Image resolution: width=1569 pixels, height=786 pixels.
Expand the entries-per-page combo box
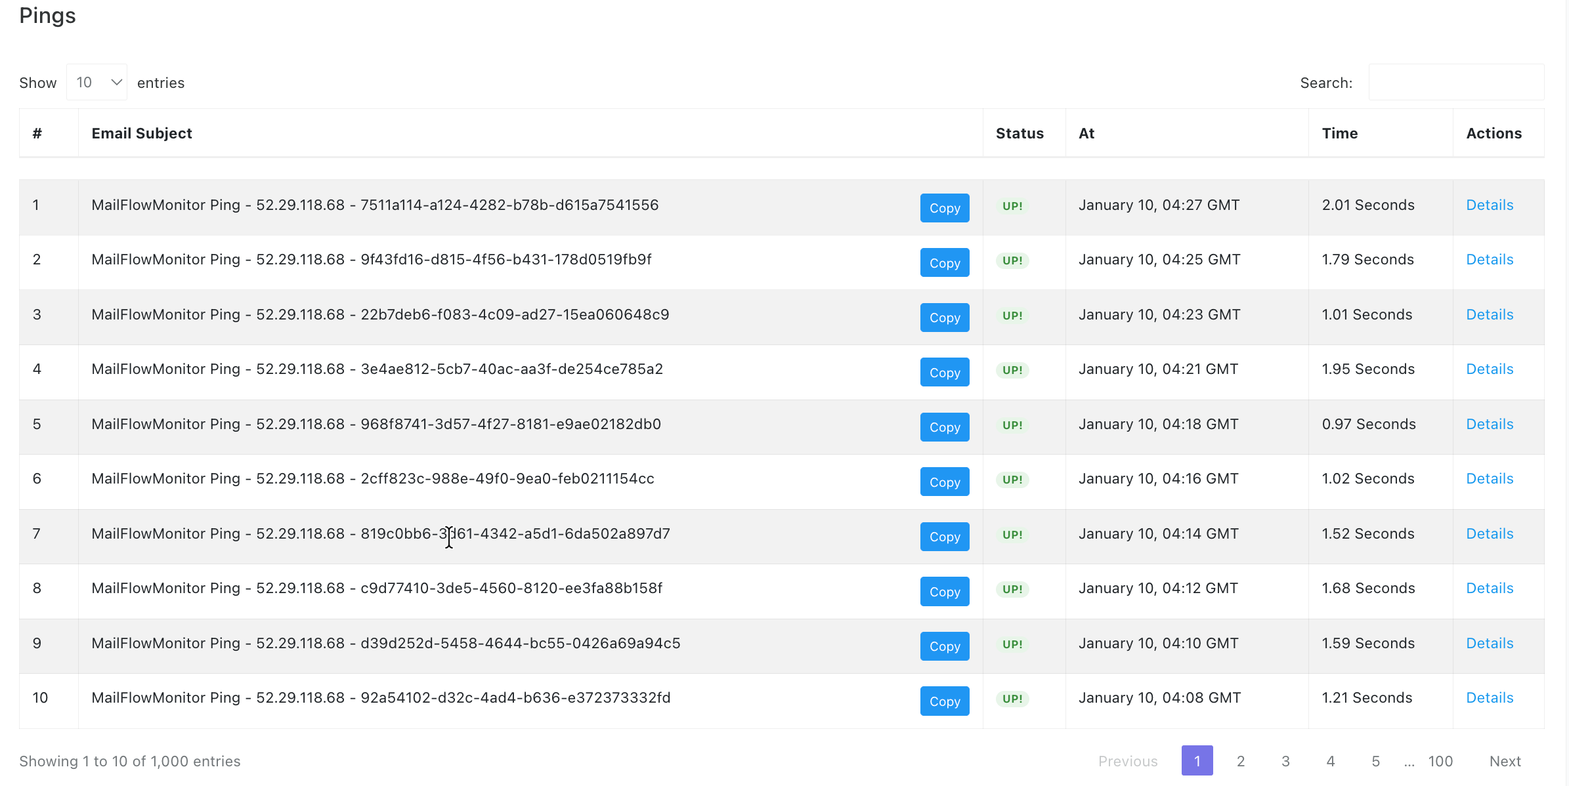tap(96, 81)
